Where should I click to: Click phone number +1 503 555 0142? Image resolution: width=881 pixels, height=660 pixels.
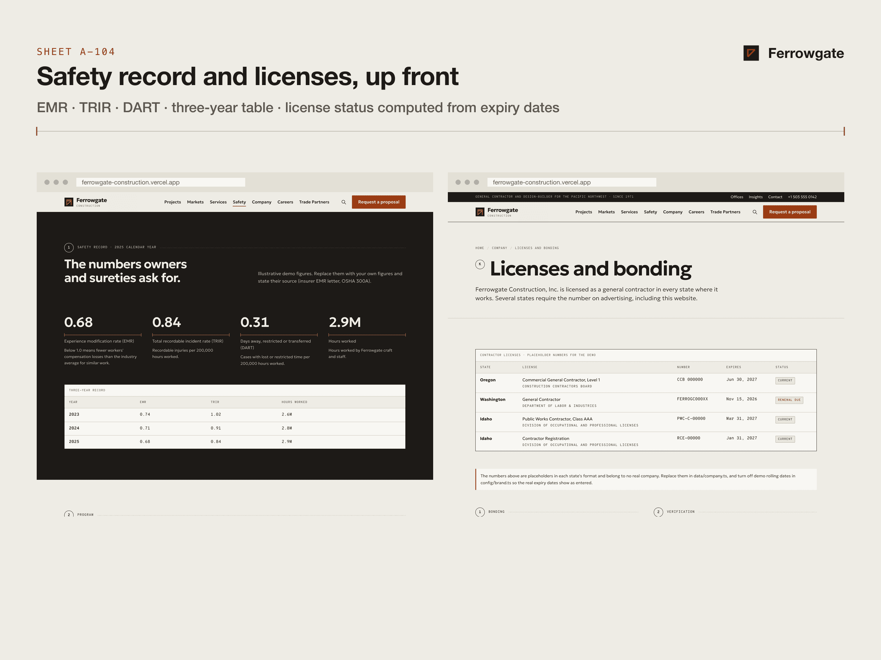[x=802, y=197]
